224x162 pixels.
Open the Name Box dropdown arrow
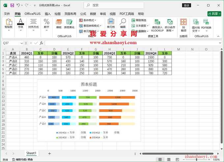coord(22,43)
